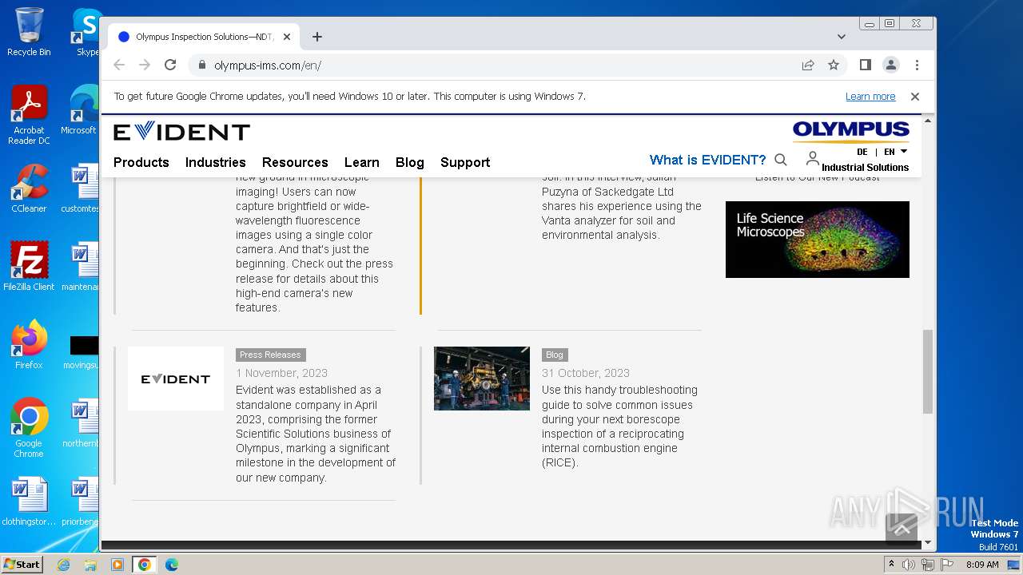Open File Explorer from taskbar

click(90, 565)
